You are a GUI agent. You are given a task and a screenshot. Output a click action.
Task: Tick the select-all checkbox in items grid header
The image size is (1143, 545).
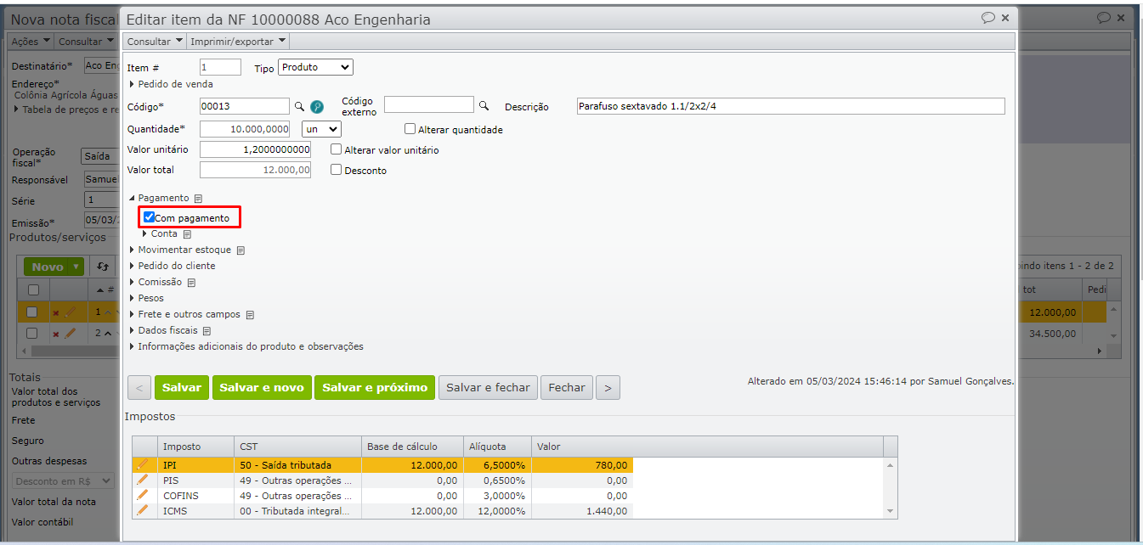pyautogui.click(x=34, y=289)
